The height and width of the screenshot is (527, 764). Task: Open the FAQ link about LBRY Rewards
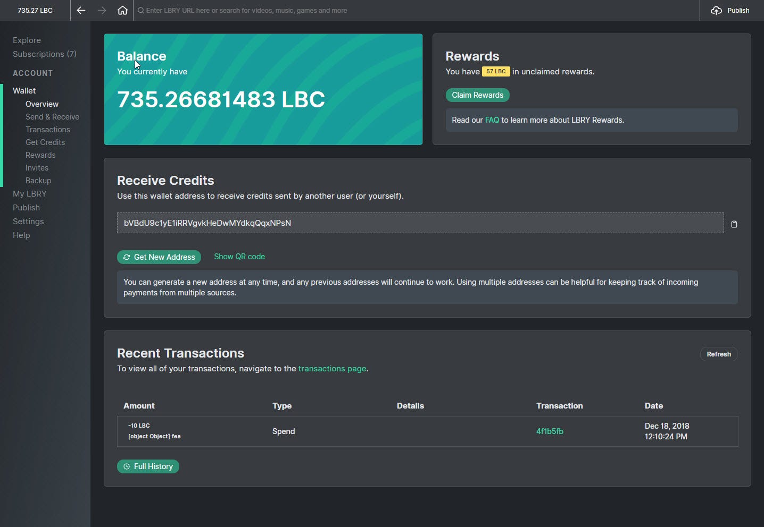[492, 120]
